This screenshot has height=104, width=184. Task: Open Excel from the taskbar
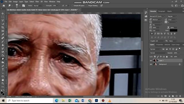coord(70,101)
